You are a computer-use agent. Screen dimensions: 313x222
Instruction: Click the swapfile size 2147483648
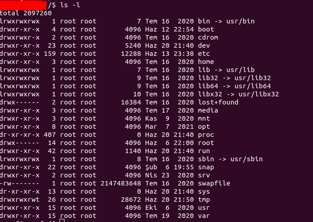point(121,183)
